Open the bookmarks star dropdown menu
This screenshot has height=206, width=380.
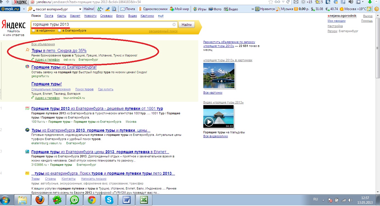[x=363, y=2]
